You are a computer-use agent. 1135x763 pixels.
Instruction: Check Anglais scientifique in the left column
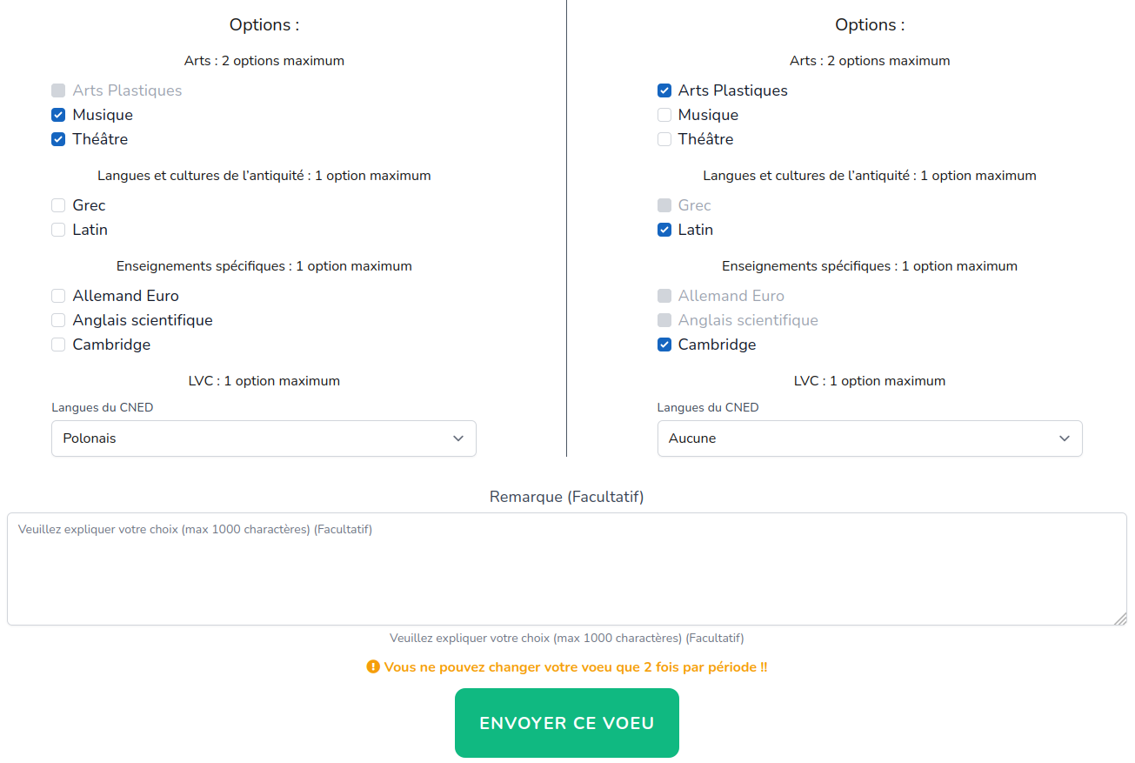[58, 320]
